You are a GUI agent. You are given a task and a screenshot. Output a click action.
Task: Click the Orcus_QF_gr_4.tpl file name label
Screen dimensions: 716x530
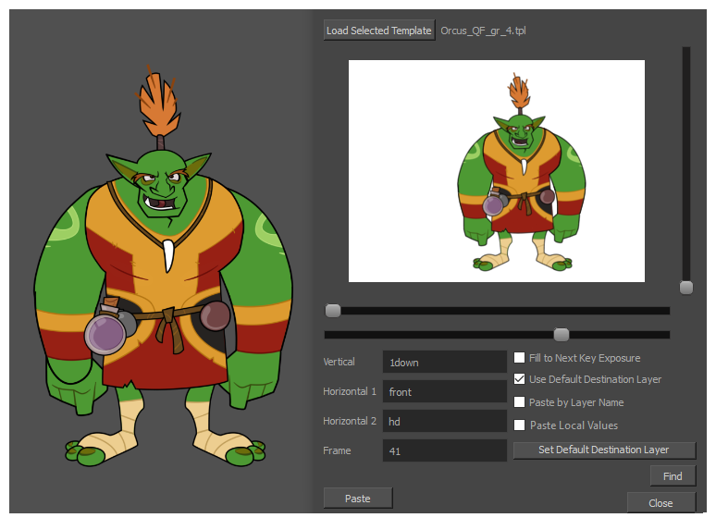(x=483, y=31)
